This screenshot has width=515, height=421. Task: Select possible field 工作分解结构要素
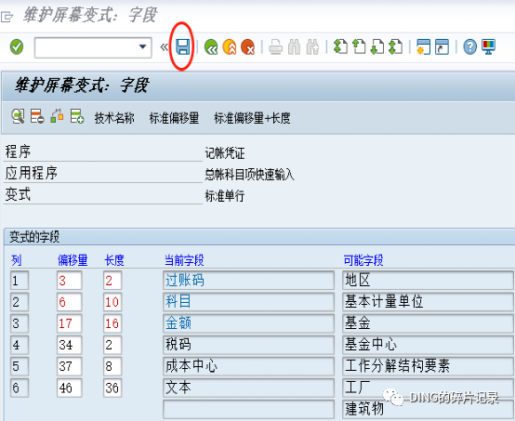click(428, 366)
